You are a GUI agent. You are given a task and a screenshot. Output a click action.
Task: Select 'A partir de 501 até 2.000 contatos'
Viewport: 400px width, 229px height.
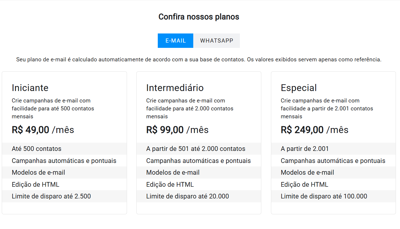(196, 149)
